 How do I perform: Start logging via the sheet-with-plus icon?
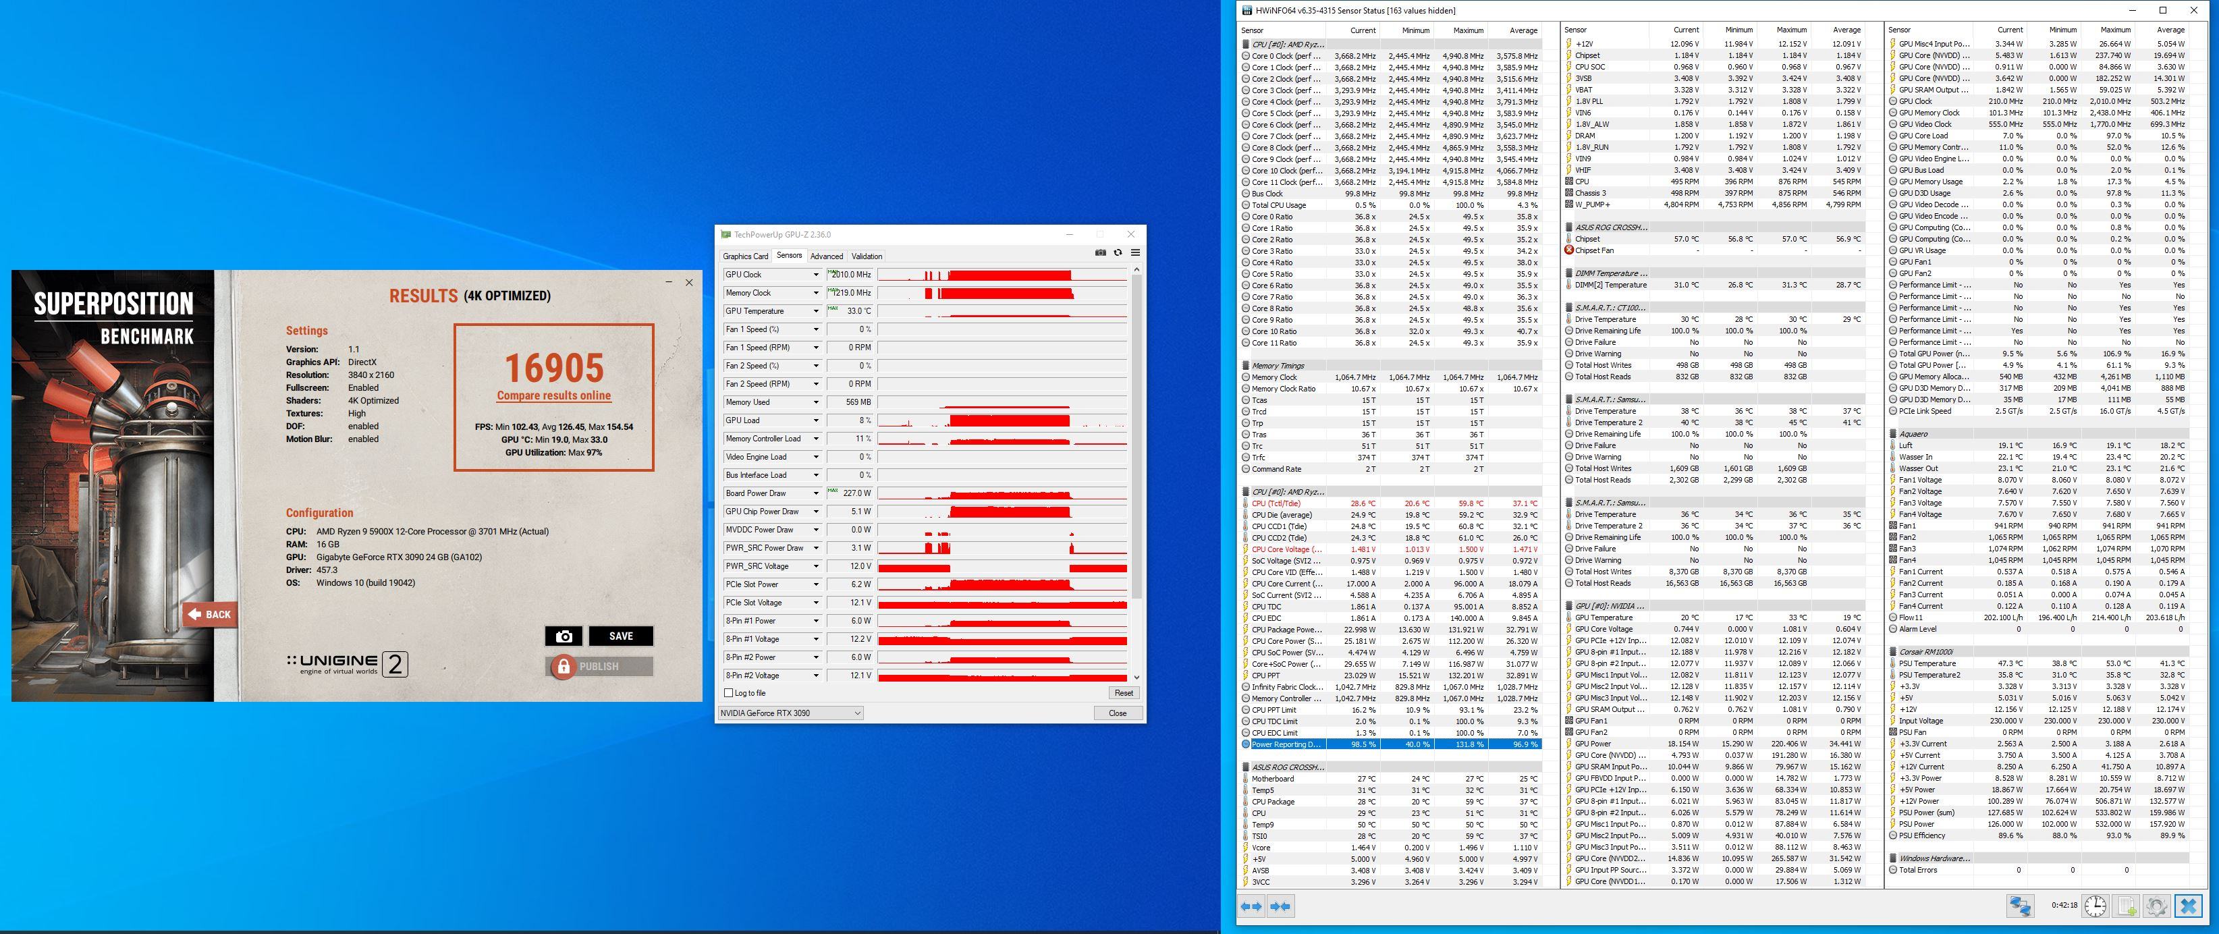click(x=2126, y=906)
